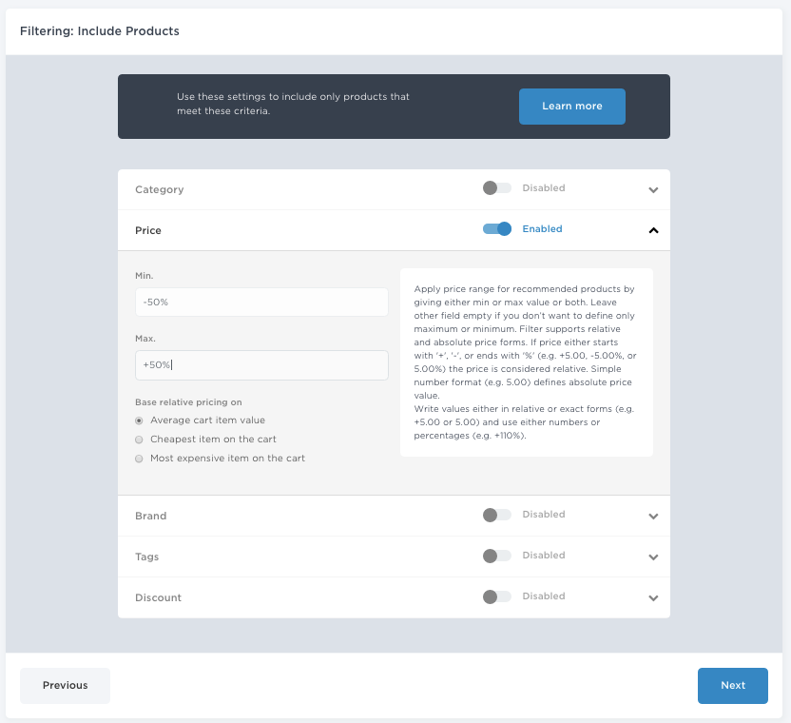Click the Brand row label
This screenshot has width=791, height=723.
coord(151,516)
